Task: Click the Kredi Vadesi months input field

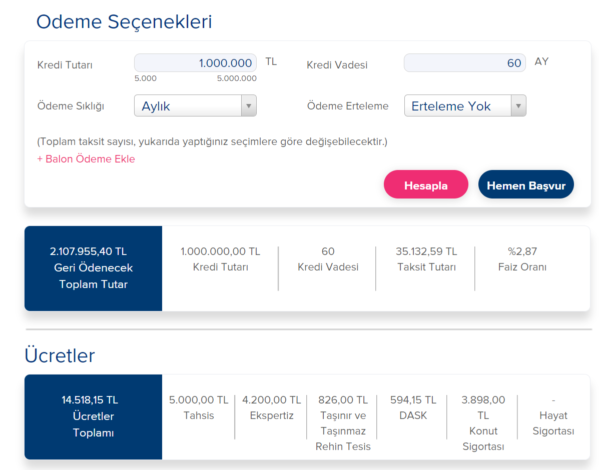Action: tap(464, 63)
